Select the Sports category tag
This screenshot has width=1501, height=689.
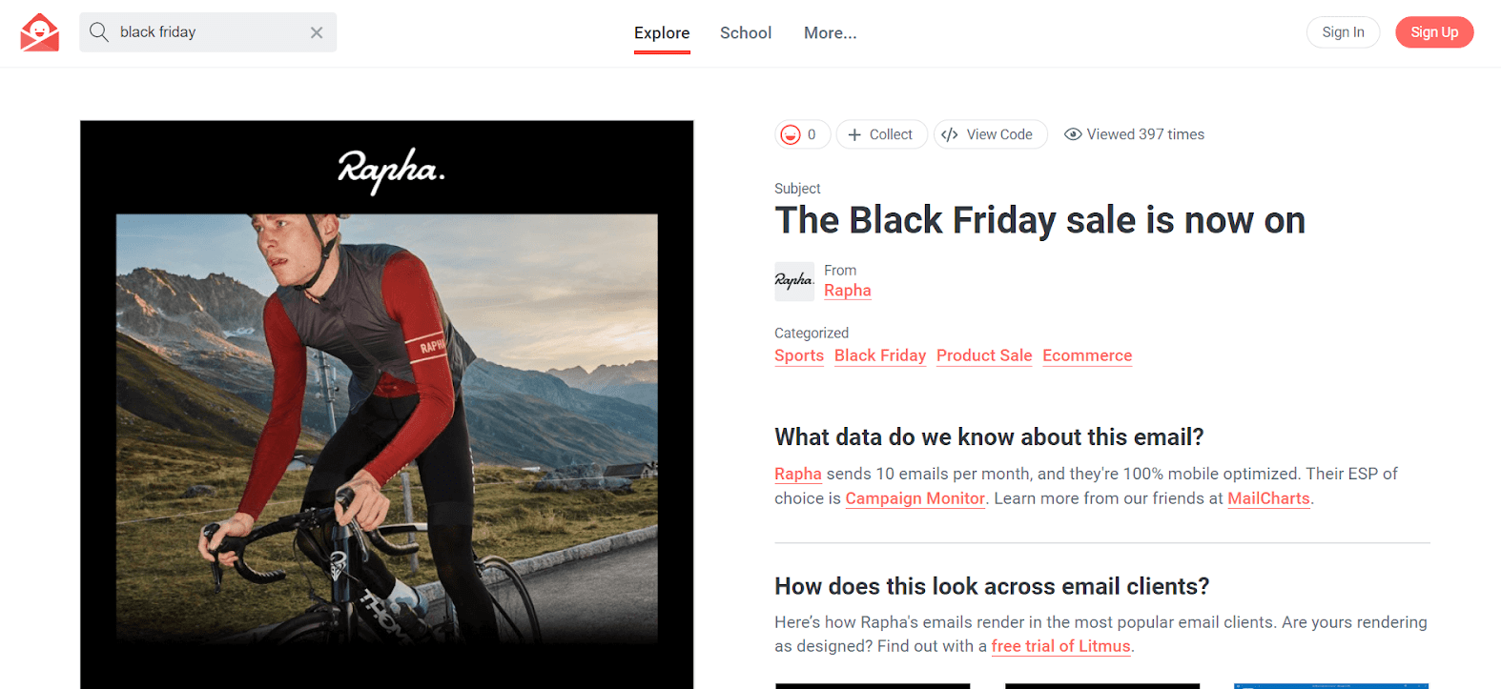799,355
